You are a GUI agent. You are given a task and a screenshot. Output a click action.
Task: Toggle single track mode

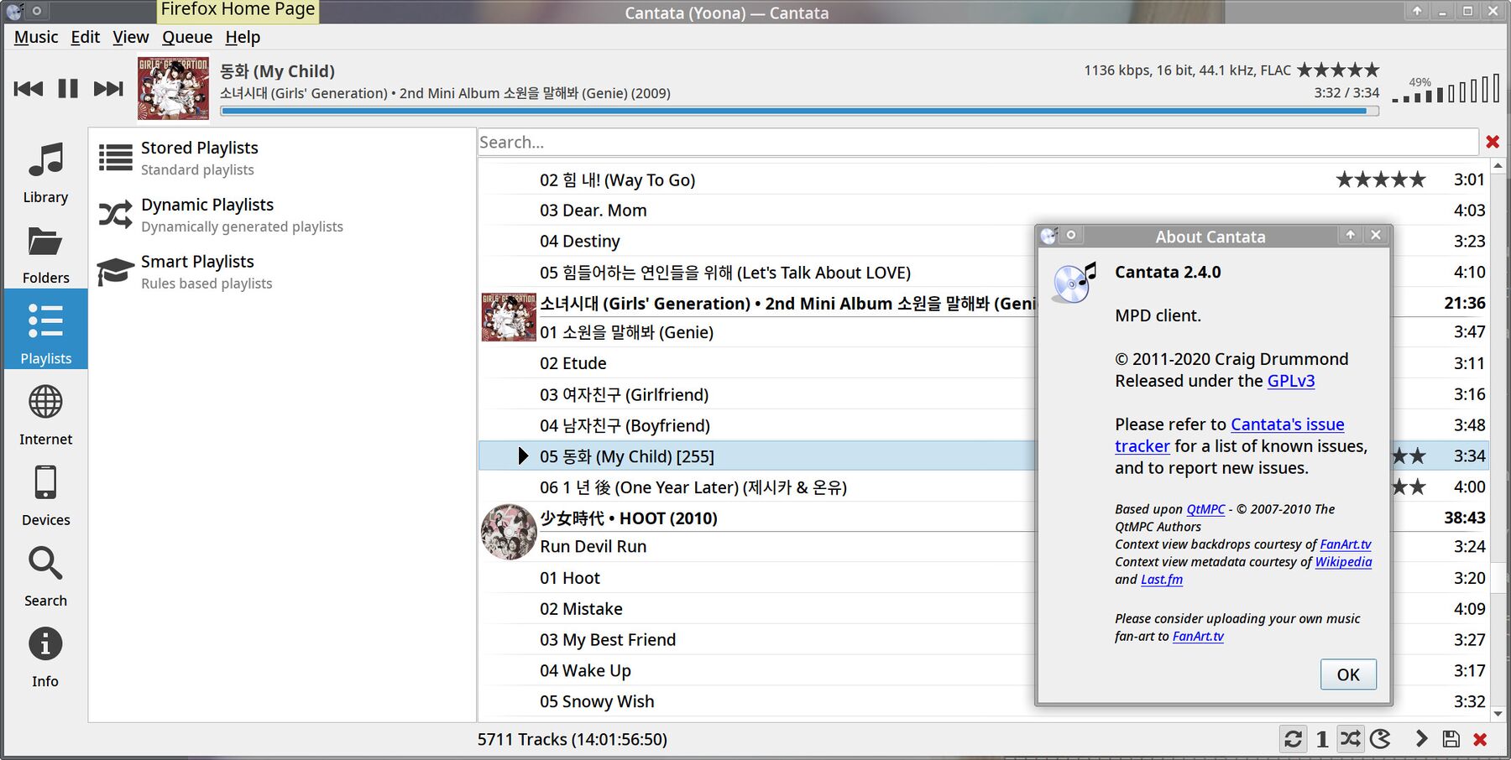pyautogui.click(x=1322, y=739)
